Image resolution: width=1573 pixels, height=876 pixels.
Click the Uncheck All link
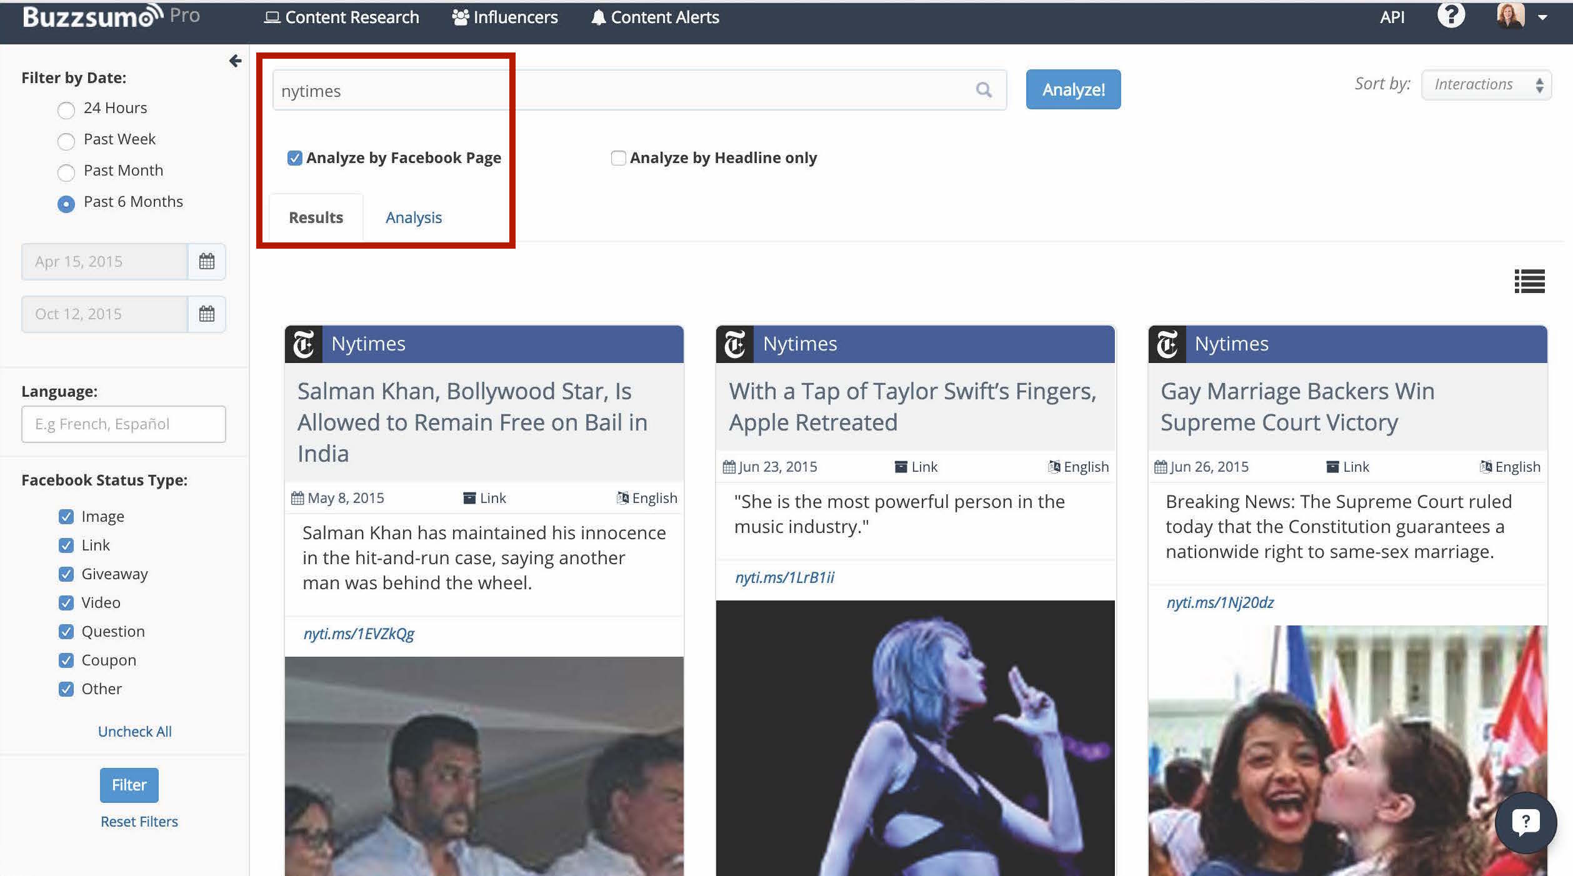(x=134, y=732)
